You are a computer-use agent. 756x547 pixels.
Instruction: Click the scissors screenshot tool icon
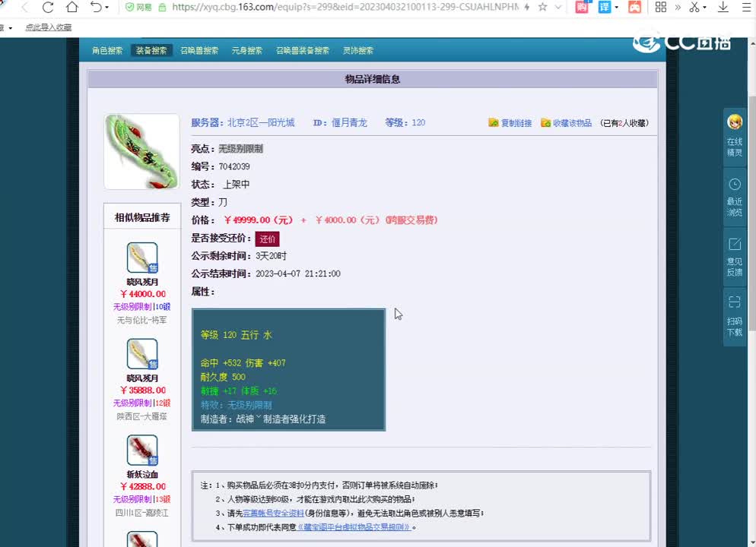694,8
